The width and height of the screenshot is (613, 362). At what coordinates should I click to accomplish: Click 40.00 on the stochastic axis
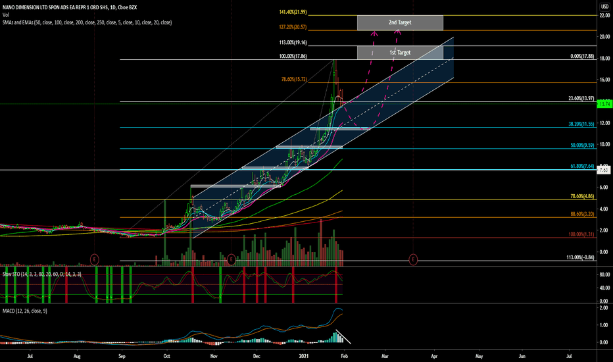tap(604, 288)
